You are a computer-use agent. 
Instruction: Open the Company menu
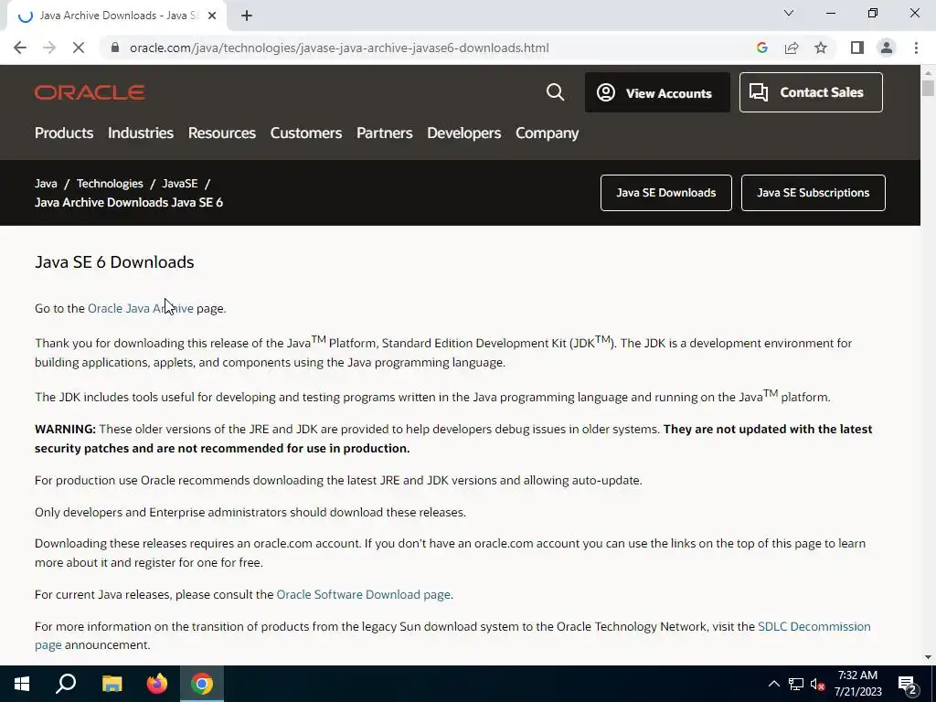[x=547, y=133]
